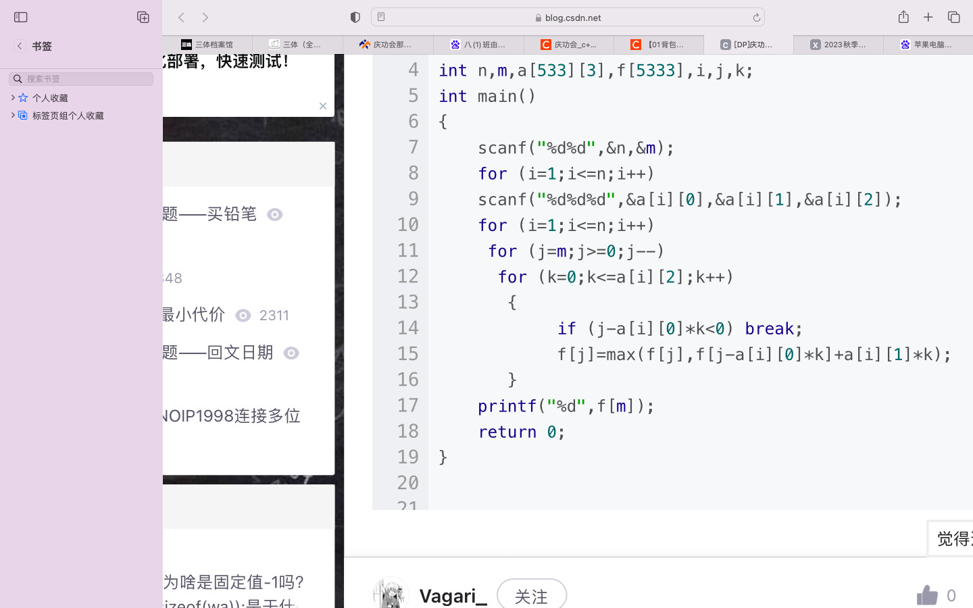The width and height of the screenshot is (973, 608).
Task: Click the int main() code line
Action: 487,96
